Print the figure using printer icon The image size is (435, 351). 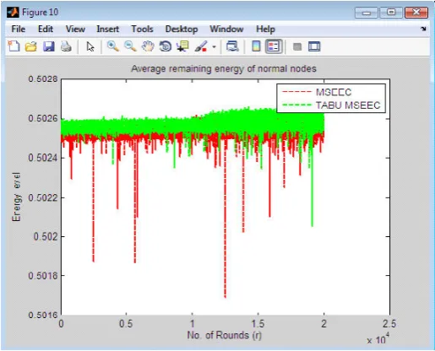tap(66, 46)
